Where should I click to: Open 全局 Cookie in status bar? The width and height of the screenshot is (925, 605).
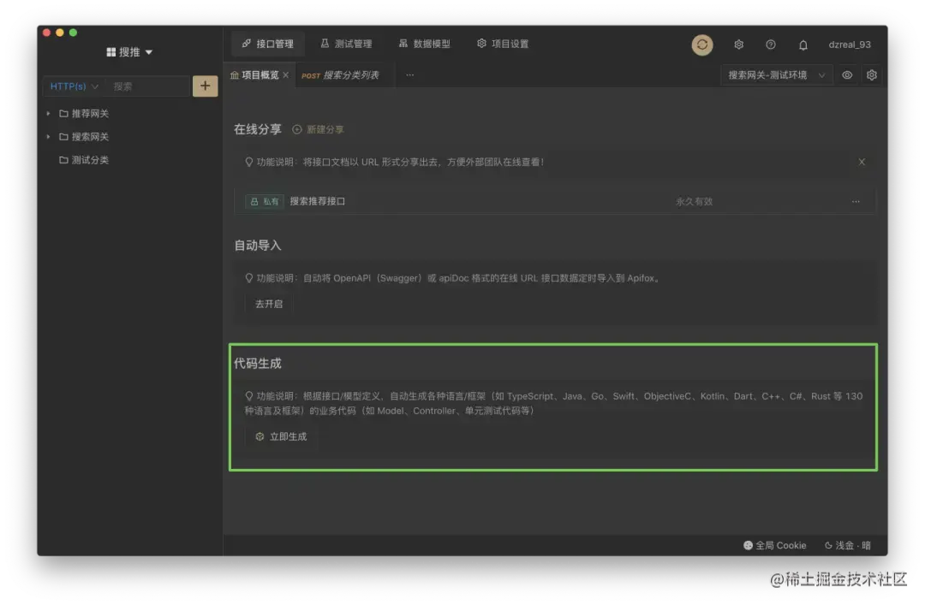pyautogui.click(x=774, y=545)
